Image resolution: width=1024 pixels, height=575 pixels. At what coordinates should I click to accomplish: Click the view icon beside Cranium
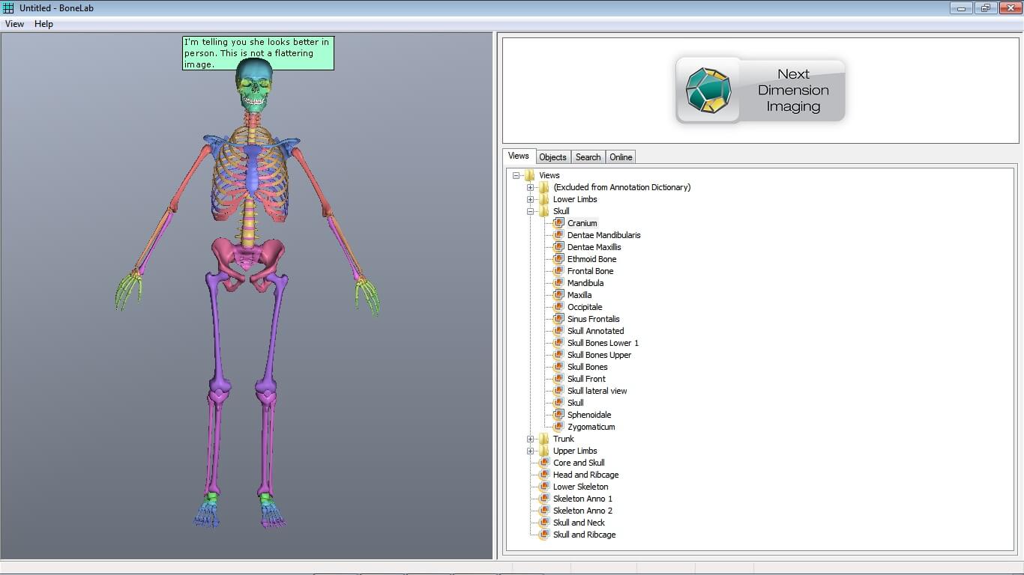click(558, 223)
